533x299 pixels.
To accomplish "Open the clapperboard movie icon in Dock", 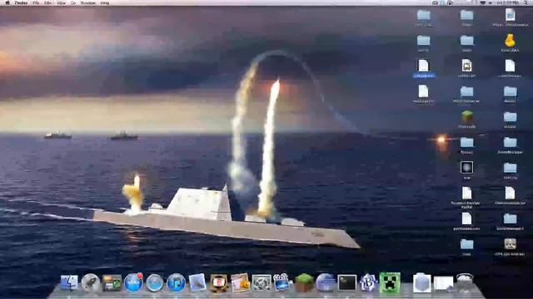I will tap(282, 282).
